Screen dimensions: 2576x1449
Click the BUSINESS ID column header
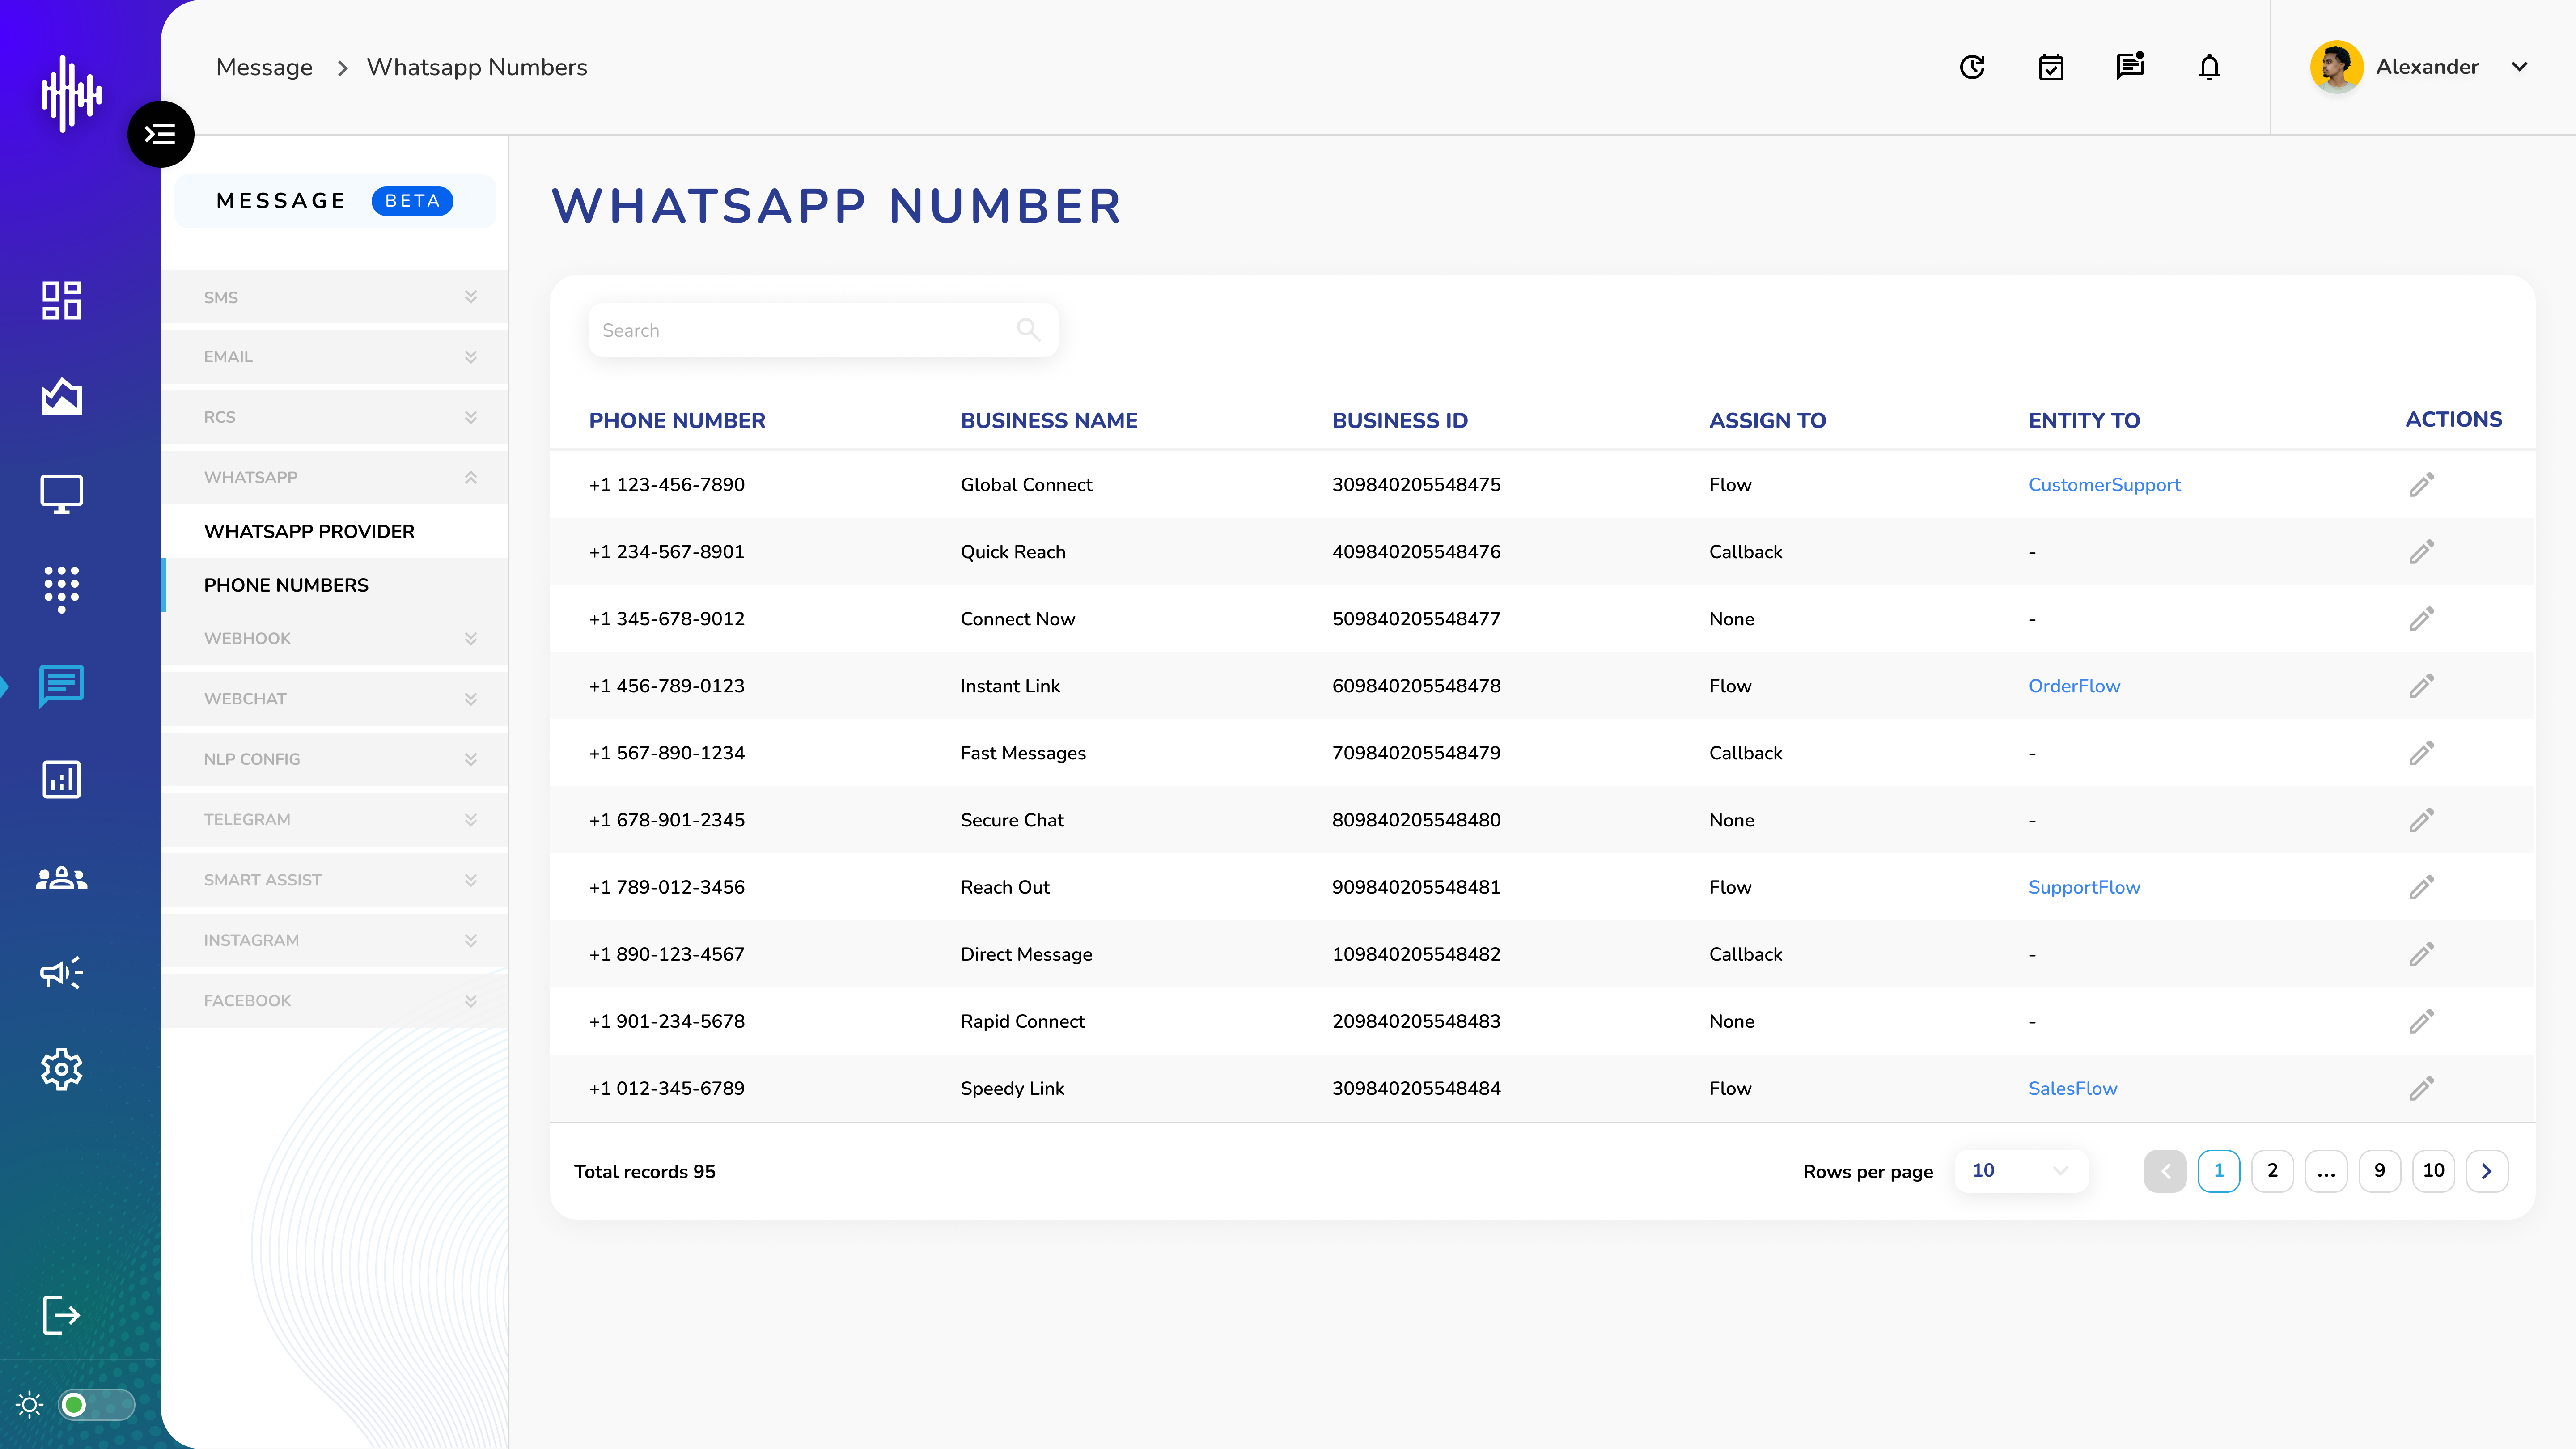[x=1400, y=420]
